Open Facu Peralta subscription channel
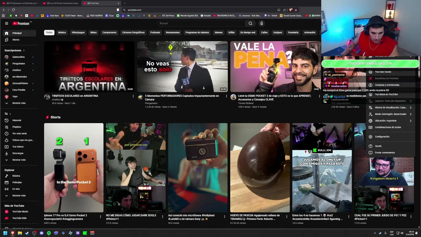Screen dimensions: 421x237 (19, 90)
